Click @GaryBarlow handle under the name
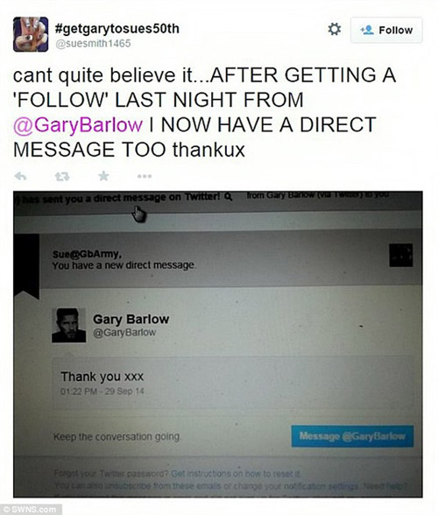This screenshot has width=438, height=515. coord(124,333)
